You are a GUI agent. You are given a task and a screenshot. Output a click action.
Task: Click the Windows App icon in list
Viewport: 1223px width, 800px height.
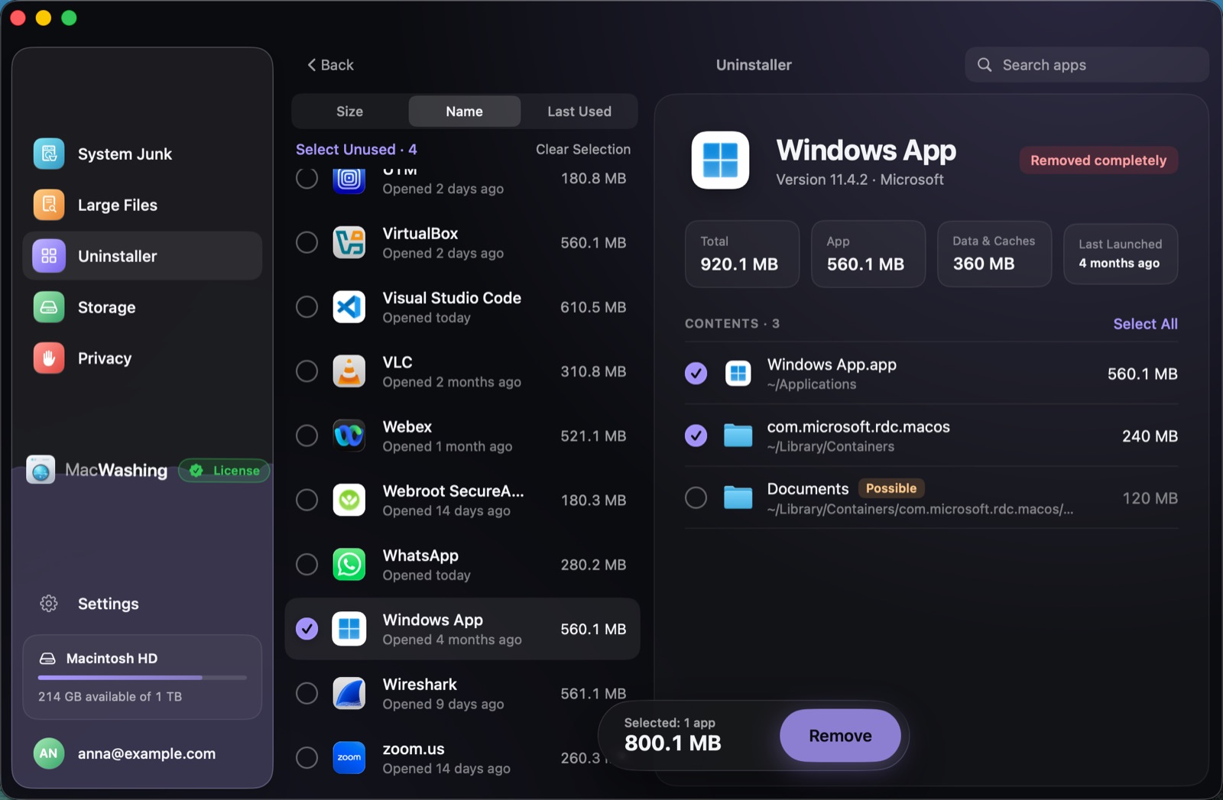point(349,629)
